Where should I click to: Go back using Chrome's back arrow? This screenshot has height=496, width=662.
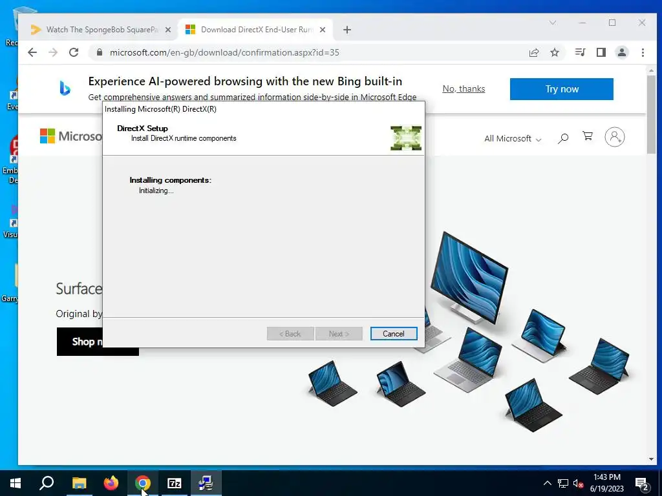[x=32, y=52]
